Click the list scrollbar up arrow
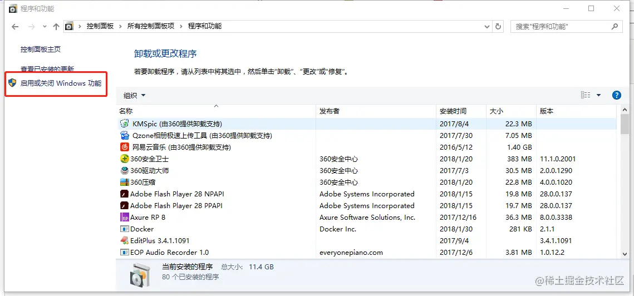This screenshot has width=634, height=296. (x=625, y=110)
